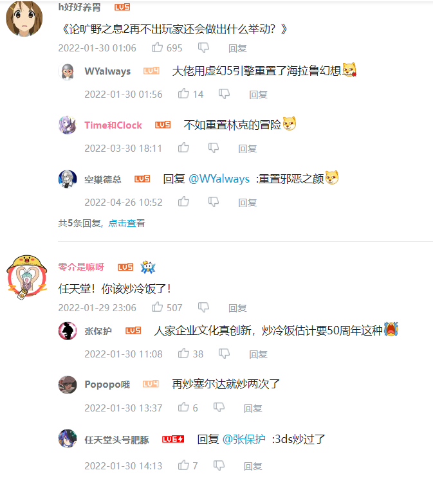433x479 pixels.
Task: Open the username Time和Clock profile
Action: point(113,125)
